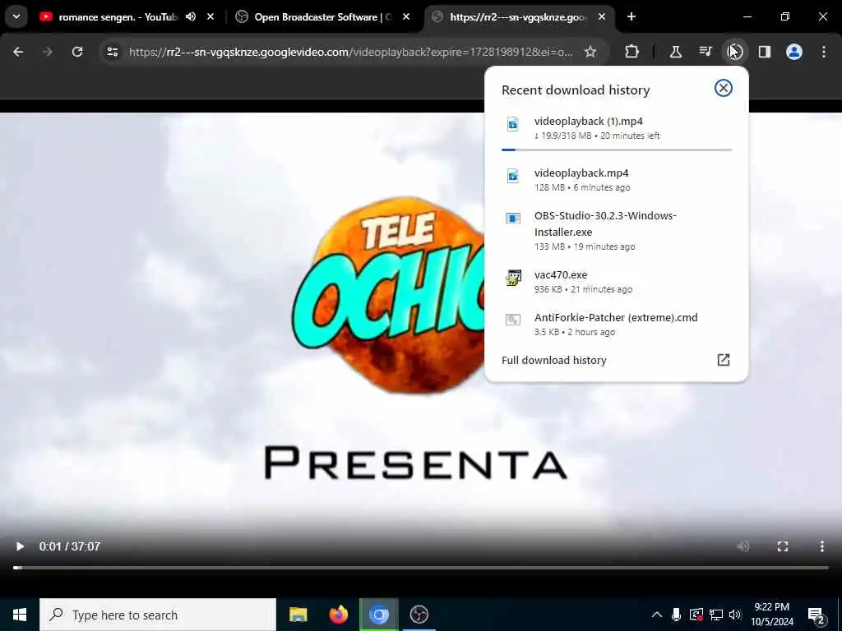This screenshot has width=842, height=631.
Task: Show hidden system tray icons
Action: tap(657, 615)
